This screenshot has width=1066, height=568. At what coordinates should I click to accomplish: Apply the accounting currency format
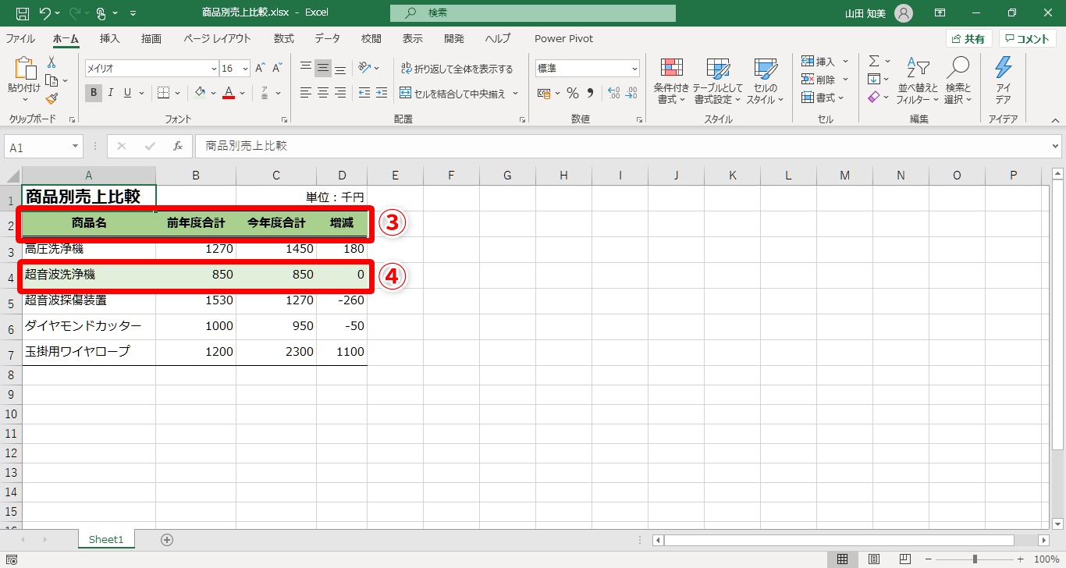point(545,93)
